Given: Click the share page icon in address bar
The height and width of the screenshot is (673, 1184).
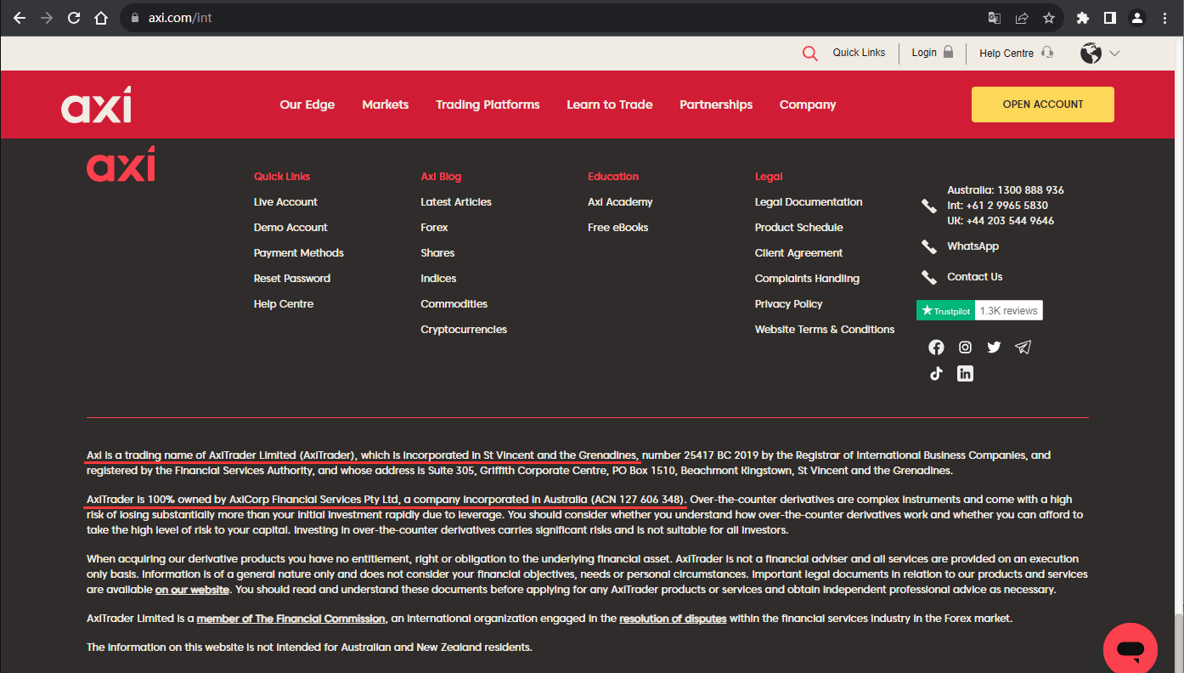Looking at the screenshot, I should coord(1022,18).
